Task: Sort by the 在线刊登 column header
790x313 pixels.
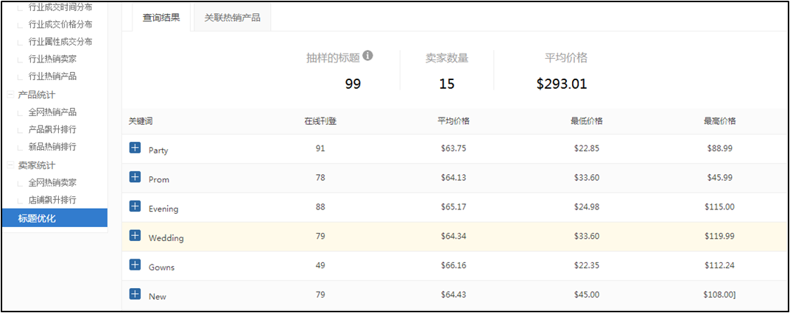Action: (320, 121)
